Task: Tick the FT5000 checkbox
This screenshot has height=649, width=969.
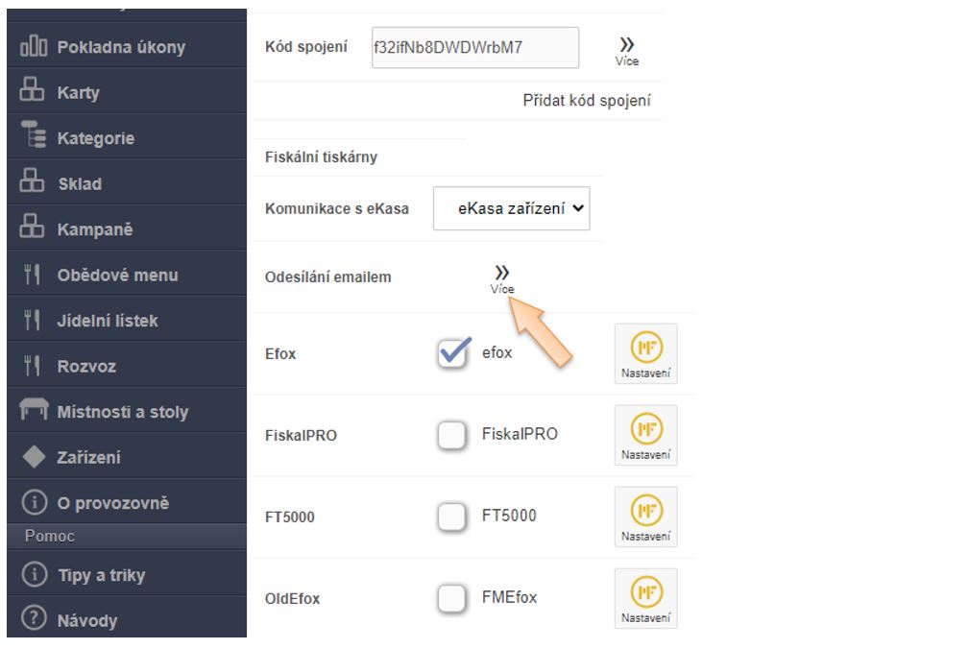Action: point(451,517)
